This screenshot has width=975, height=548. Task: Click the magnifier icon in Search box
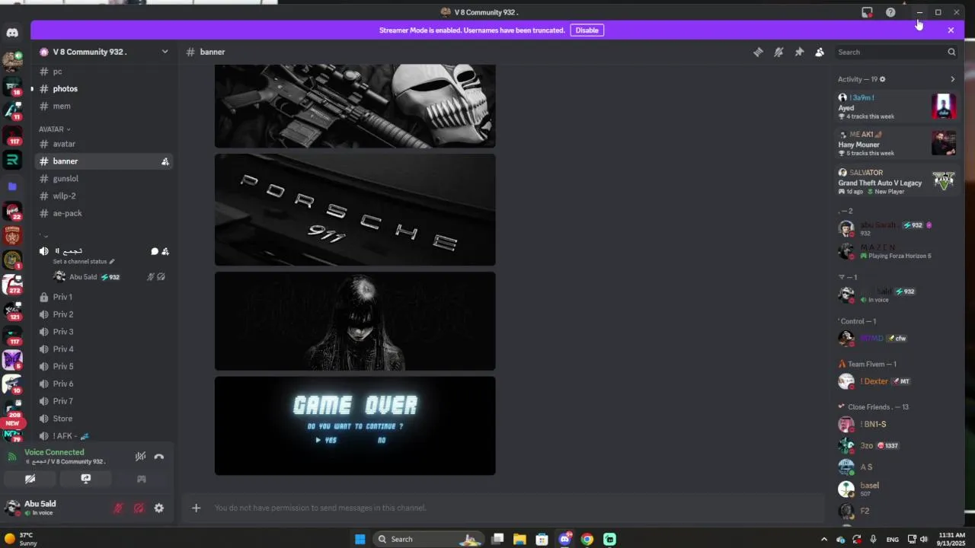951,52
